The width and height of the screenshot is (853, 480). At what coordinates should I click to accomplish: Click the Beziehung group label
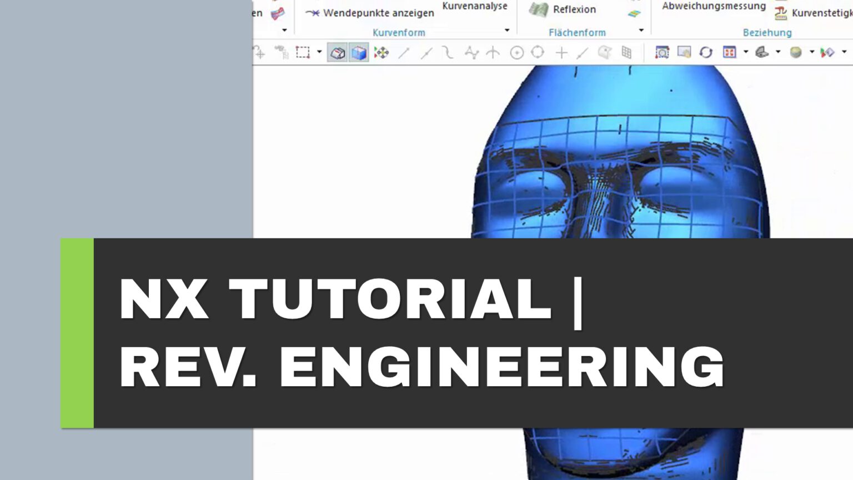[x=767, y=33]
